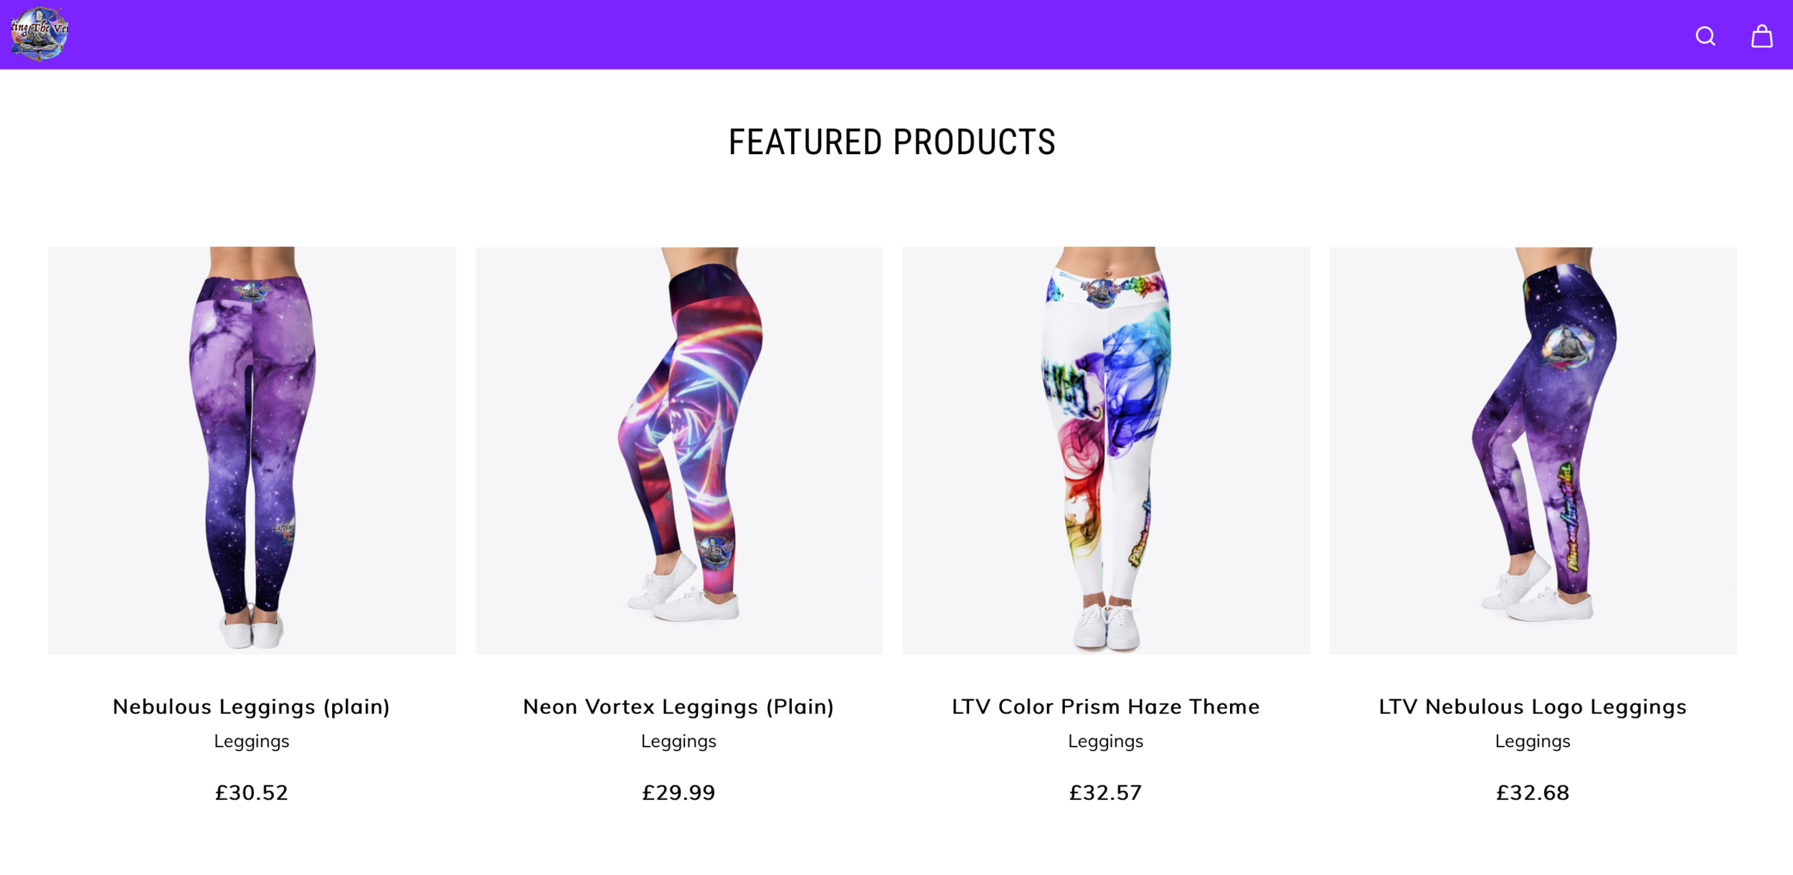The height and width of the screenshot is (875, 1793).
Task: Select the £30.52 price label
Action: pyautogui.click(x=252, y=793)
